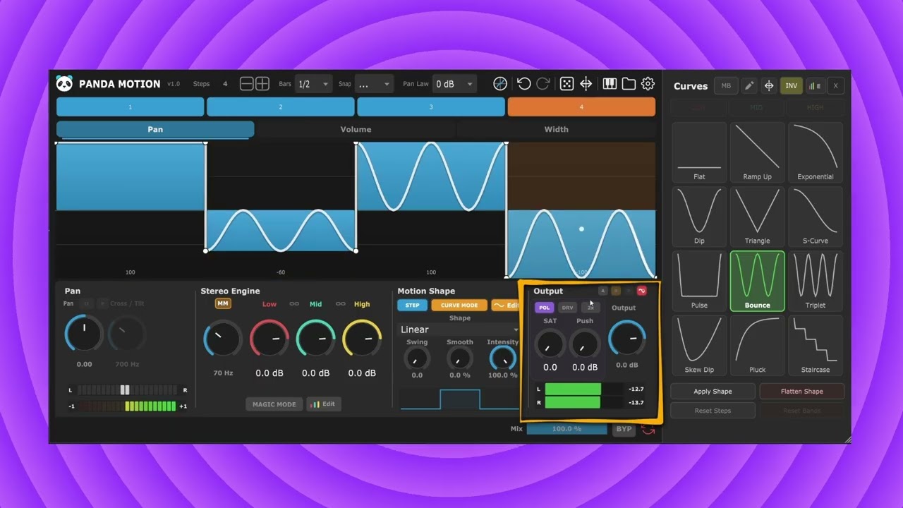Click the Mix slider at 100.0 %
The width and height of the screenshot is (903, 508).
point(566,429)
